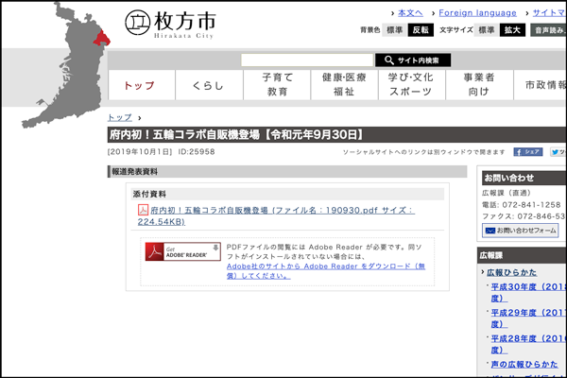Follow the Foreign language link
Image resolution: width=567 pixels, height=378 pixels.
click(x=477, y=13)
